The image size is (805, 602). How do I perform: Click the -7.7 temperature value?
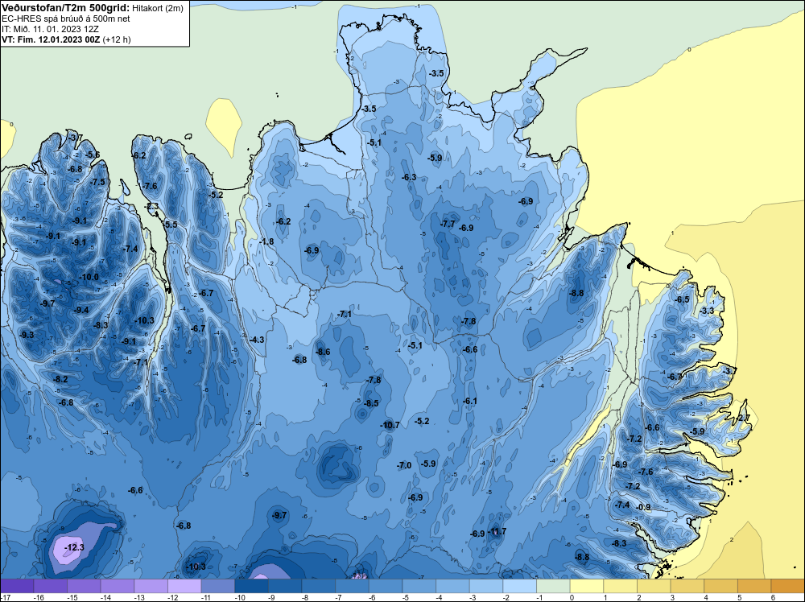(x=448, y=225)
